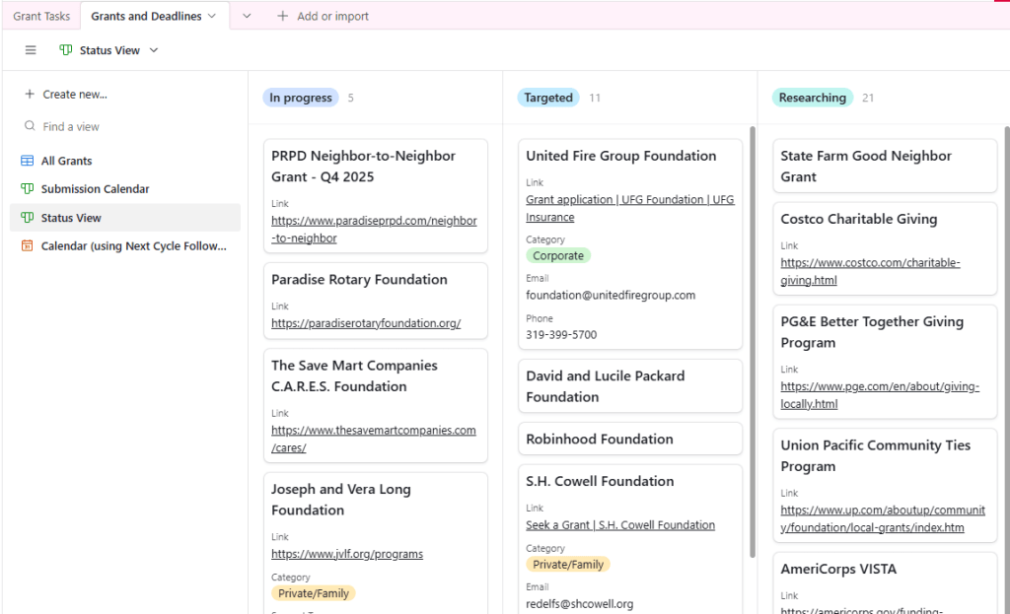Image resolution: width=1010 pixels, height=614 pixels.
Task: Open the Paradise Rotary Foundation website link
Action: click(x=366, y=323)
